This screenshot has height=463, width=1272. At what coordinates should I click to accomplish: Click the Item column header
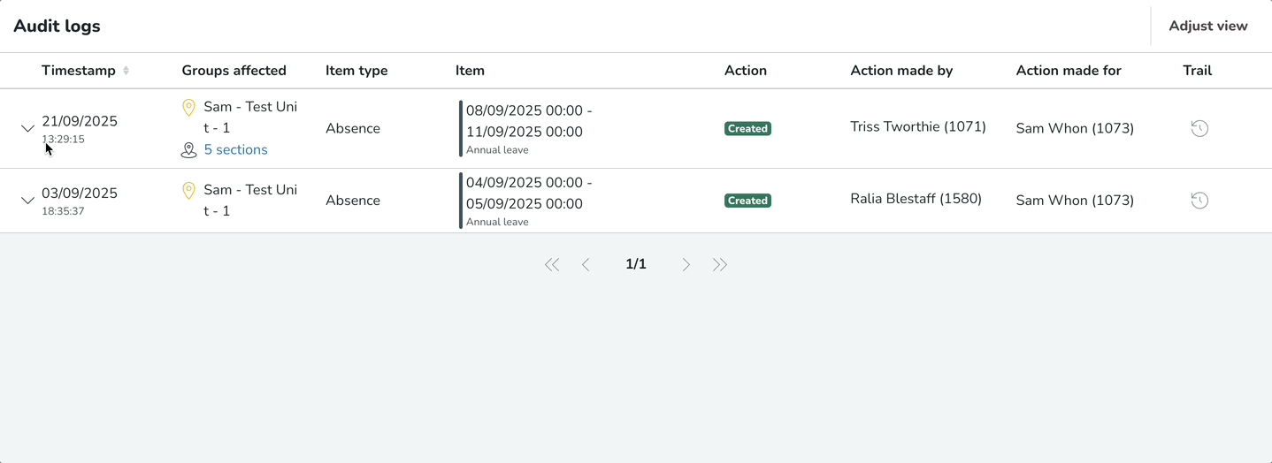(470, 71)
